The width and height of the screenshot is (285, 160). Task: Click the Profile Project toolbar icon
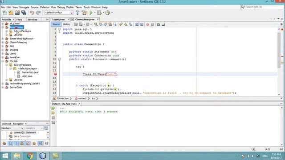[x=108, y=13]
